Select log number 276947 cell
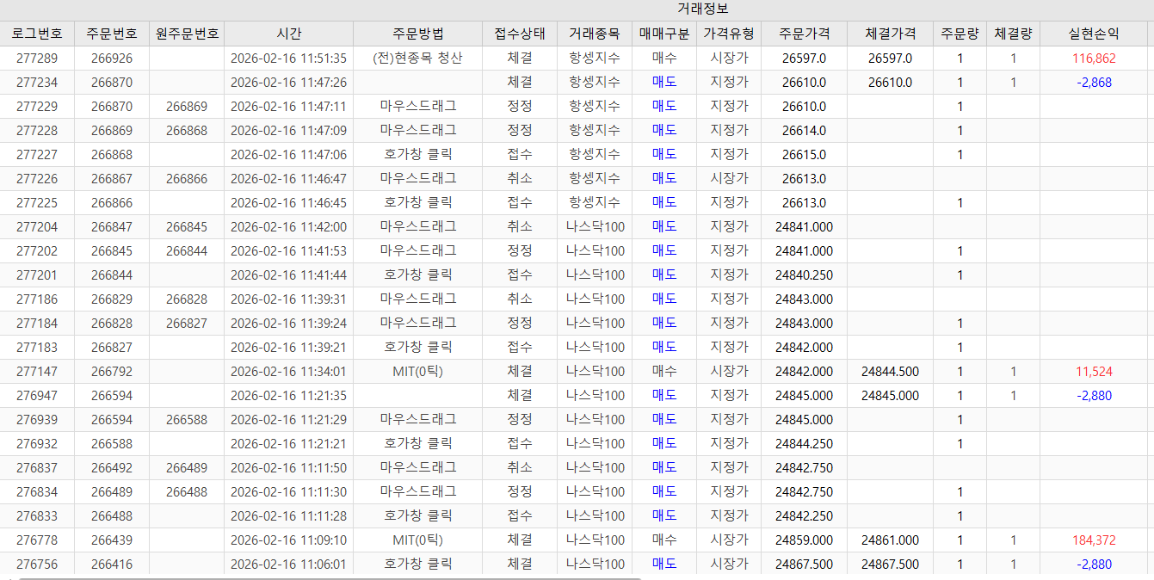 pyautogui.click(x=37, y=396)
